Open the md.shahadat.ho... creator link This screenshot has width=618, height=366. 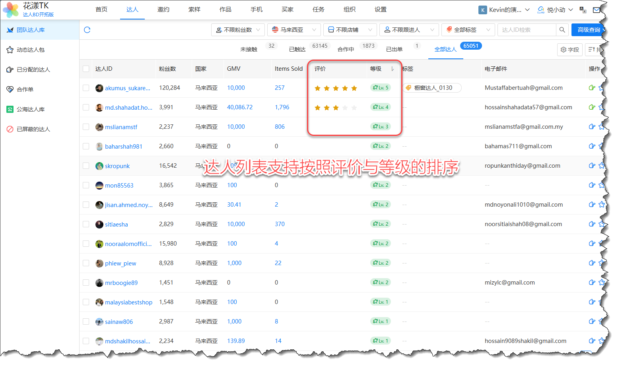(128, 107)
